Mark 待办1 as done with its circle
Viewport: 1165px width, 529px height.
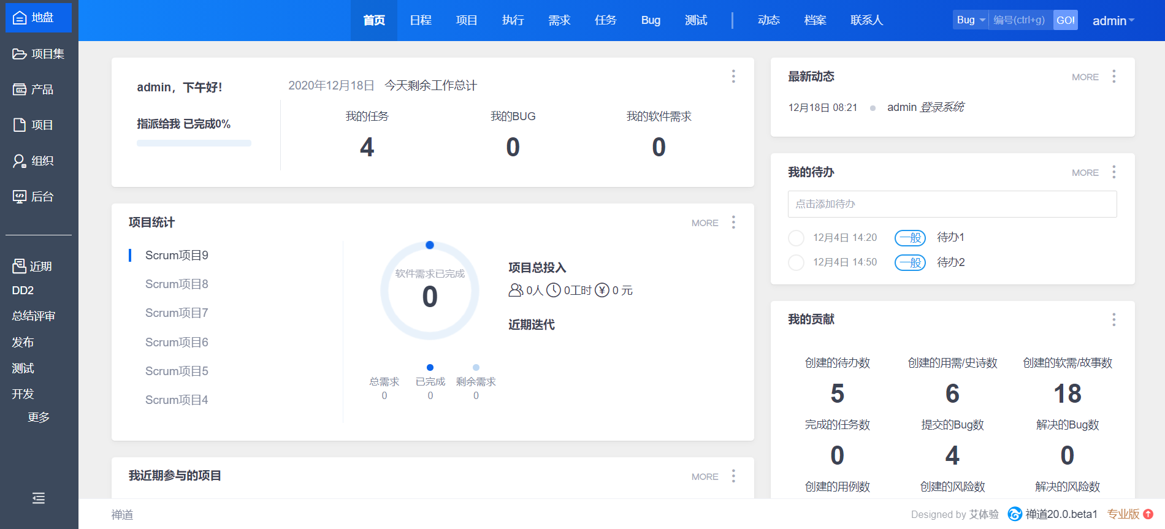tap(796, 238)
